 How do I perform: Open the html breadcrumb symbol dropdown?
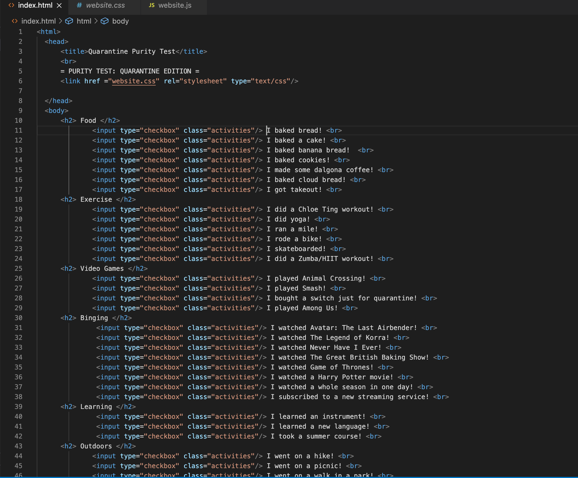click(x=84, y=21)
